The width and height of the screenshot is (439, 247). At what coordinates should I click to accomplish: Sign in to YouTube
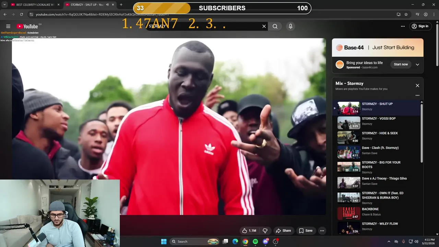click(420, 26)
